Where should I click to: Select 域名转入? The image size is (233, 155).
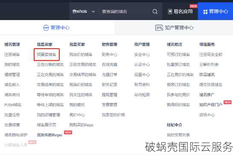tap(12, 85)
